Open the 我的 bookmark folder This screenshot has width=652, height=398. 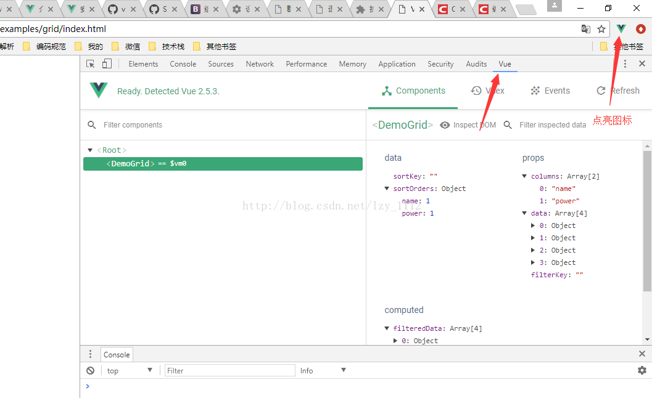pos(89,47)
